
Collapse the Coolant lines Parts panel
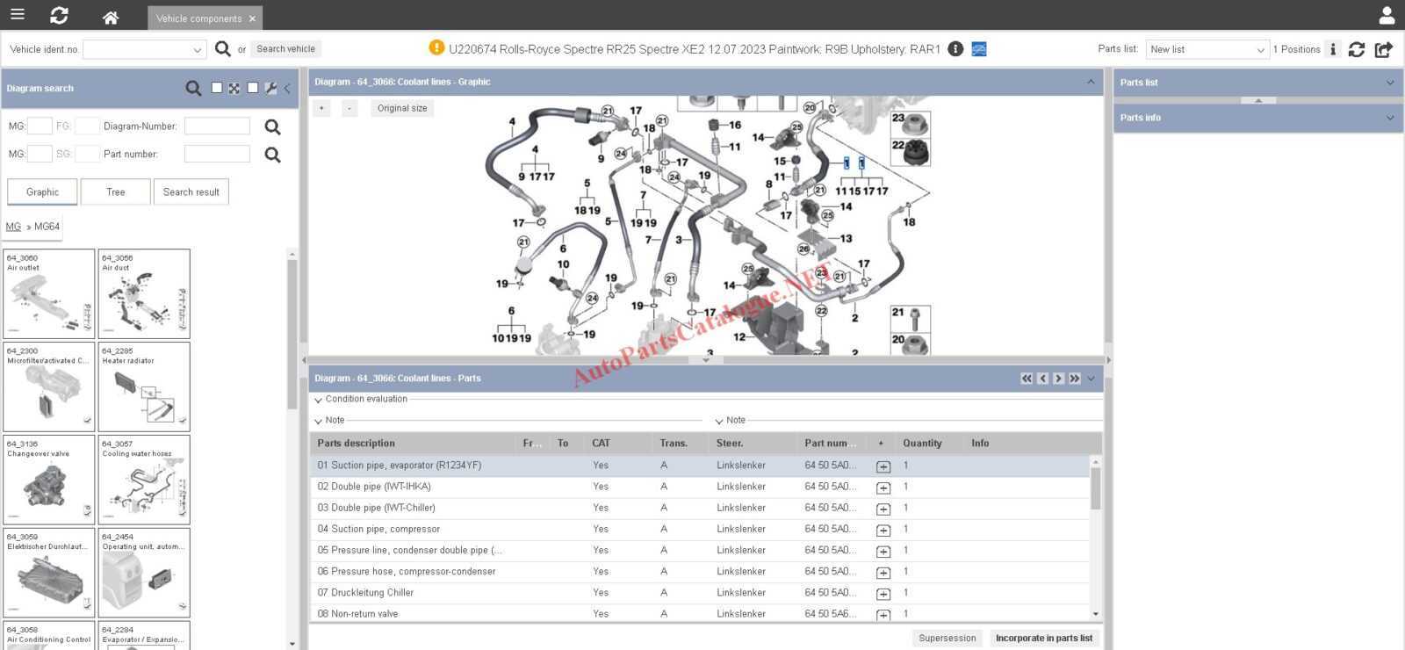click(1091, 379)
